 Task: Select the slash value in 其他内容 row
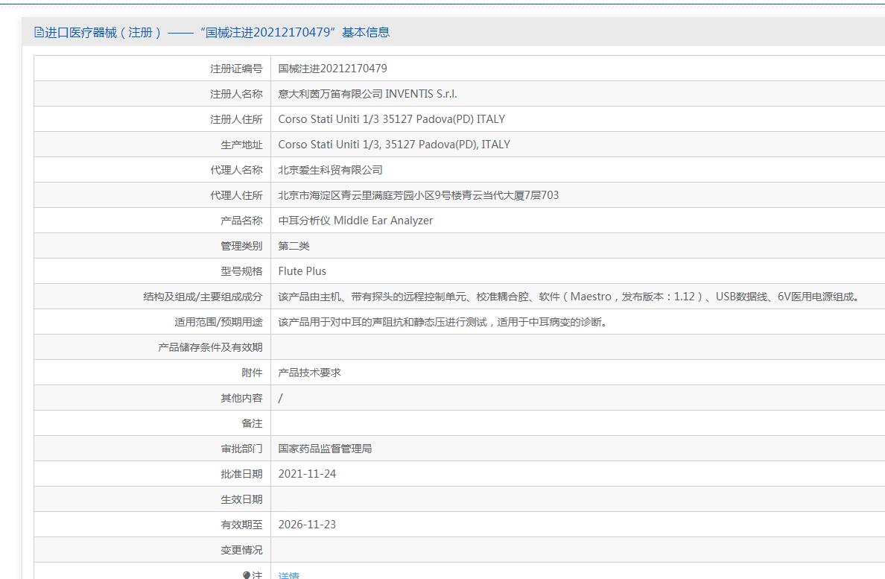coord(281,398)
